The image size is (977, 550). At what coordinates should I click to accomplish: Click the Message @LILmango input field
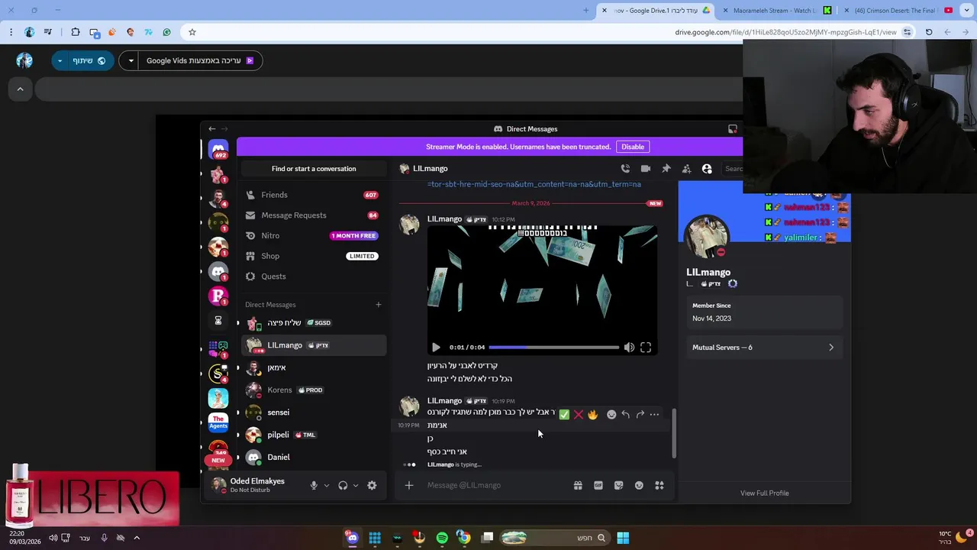496,485
